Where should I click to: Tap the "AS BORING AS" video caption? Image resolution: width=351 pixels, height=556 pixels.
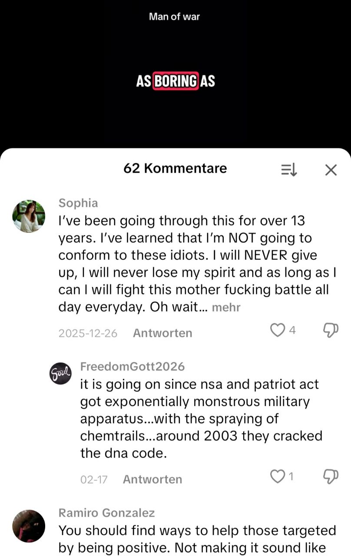175,81
